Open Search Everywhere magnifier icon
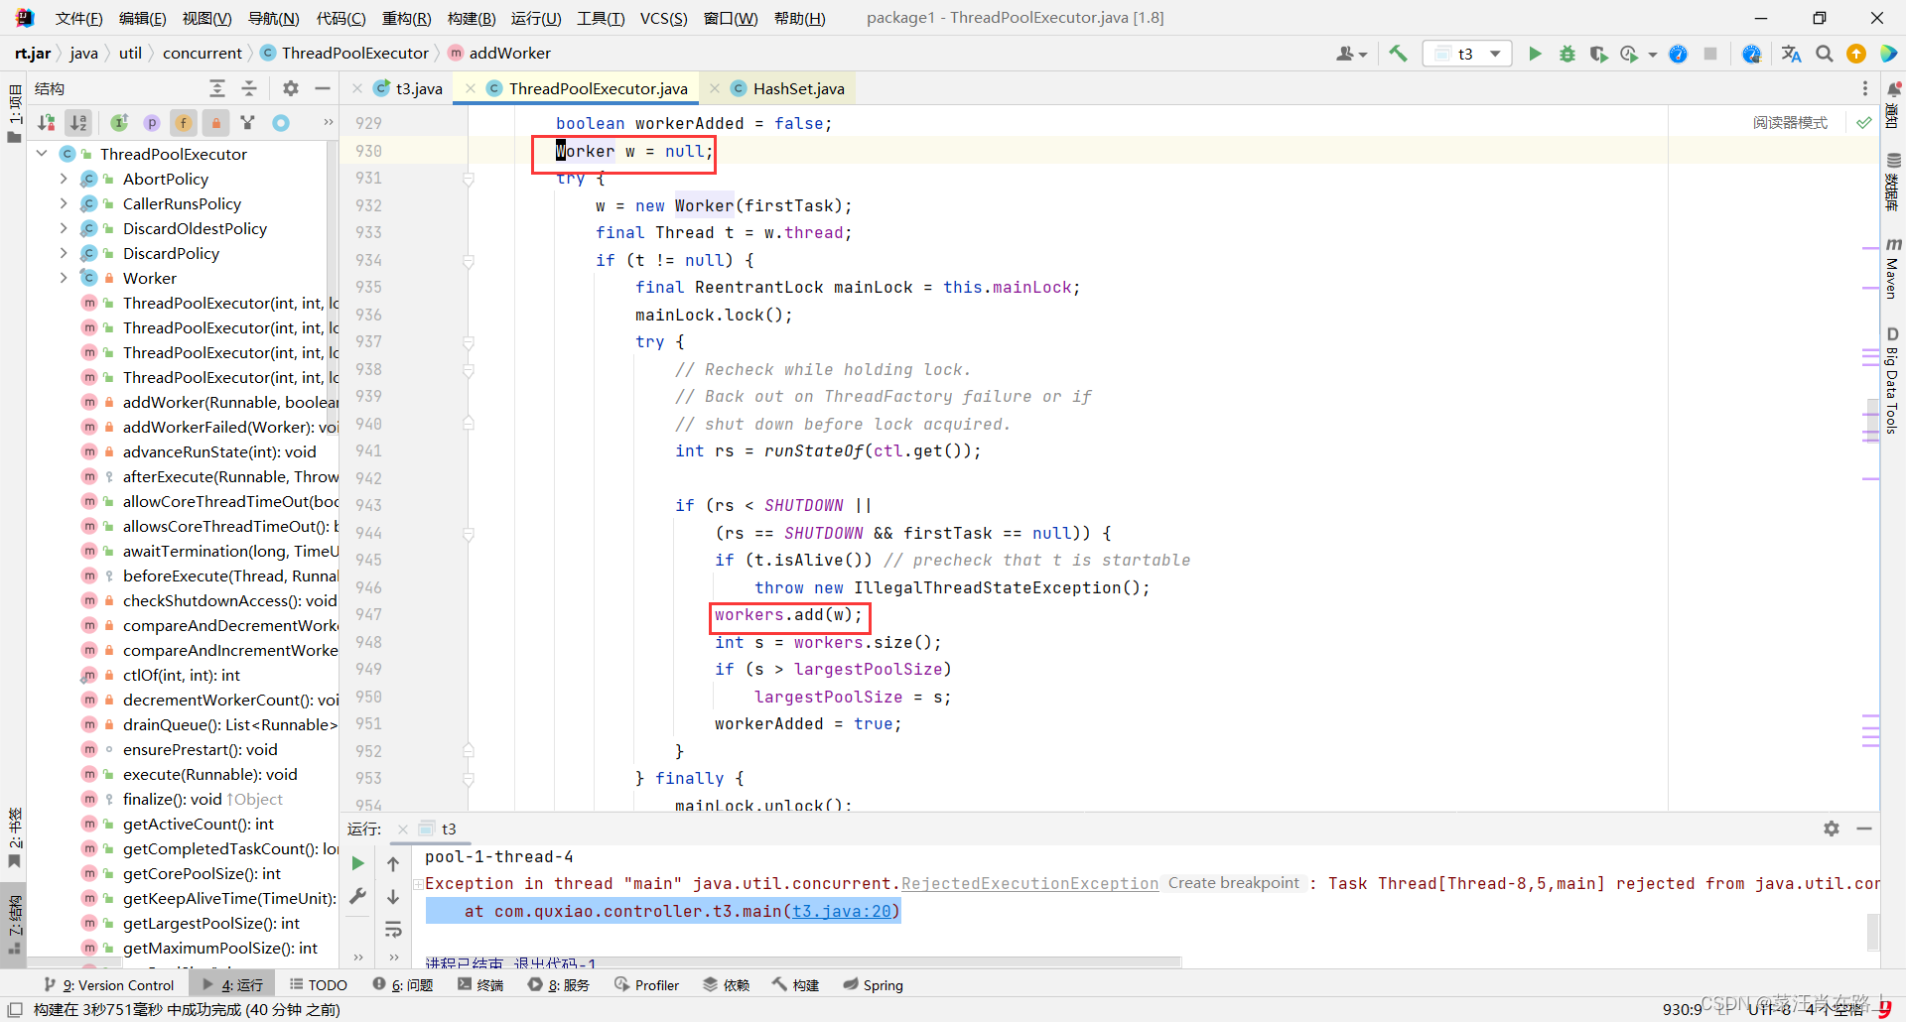Image resolution: width=1906 pixels, height=1022 pixels. (1824, 54)
